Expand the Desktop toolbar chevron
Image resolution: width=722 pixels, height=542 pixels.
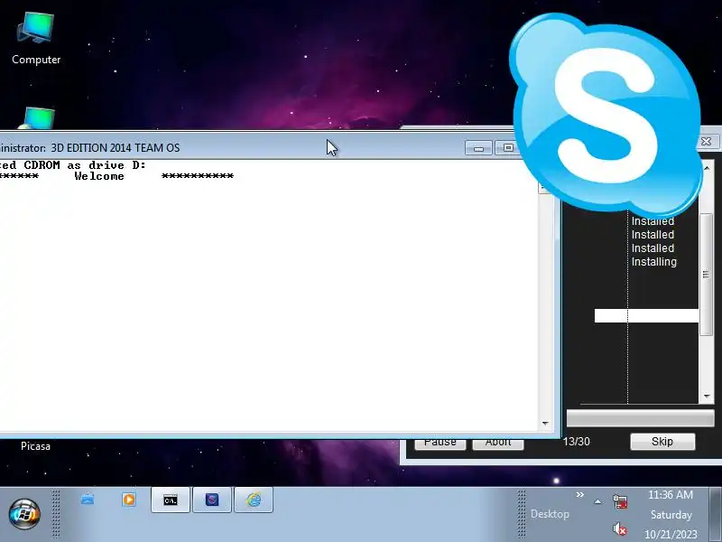coord(580,494)
